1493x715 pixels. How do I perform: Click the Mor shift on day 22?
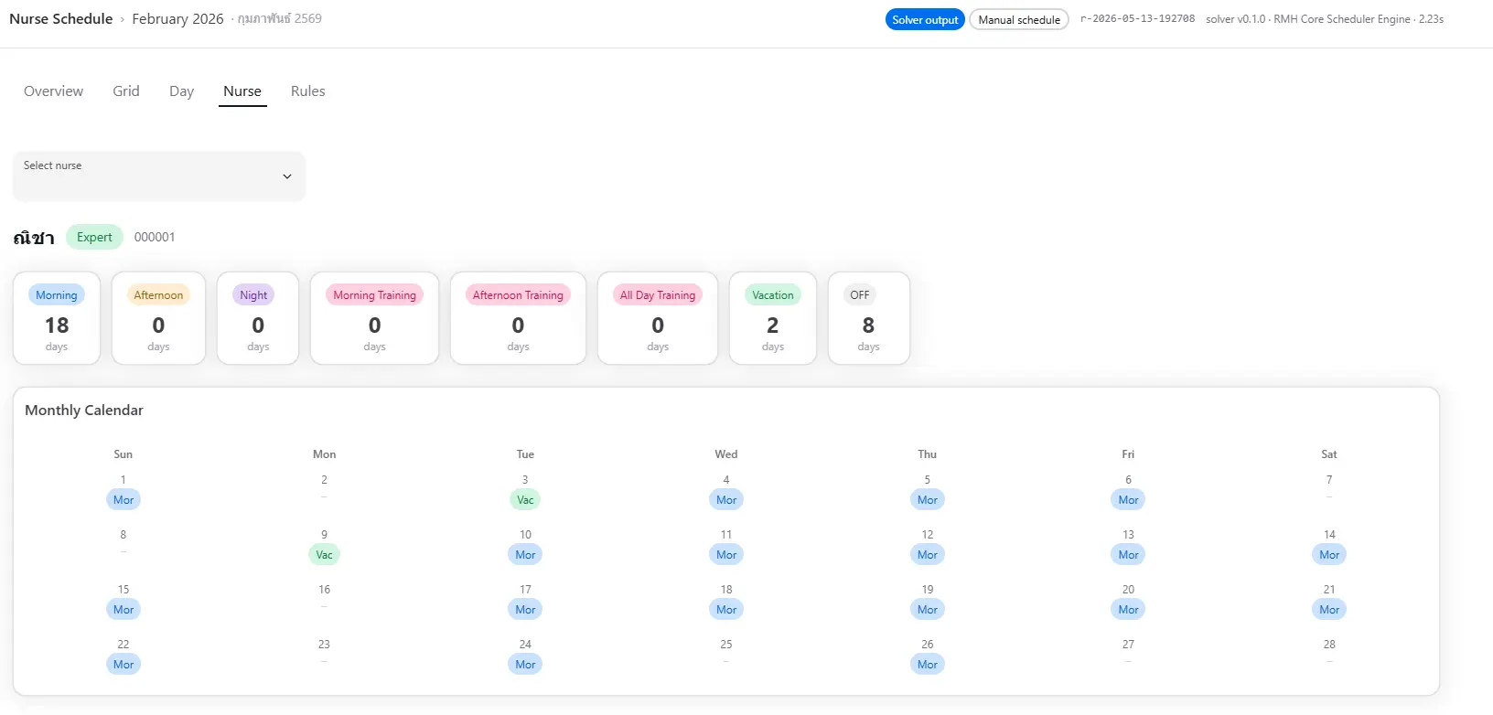[124, 665]
